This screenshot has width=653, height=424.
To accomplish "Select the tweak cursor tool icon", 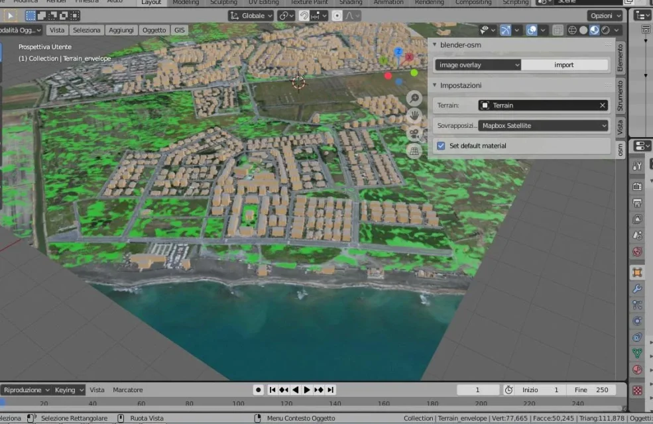I will 11,16.
